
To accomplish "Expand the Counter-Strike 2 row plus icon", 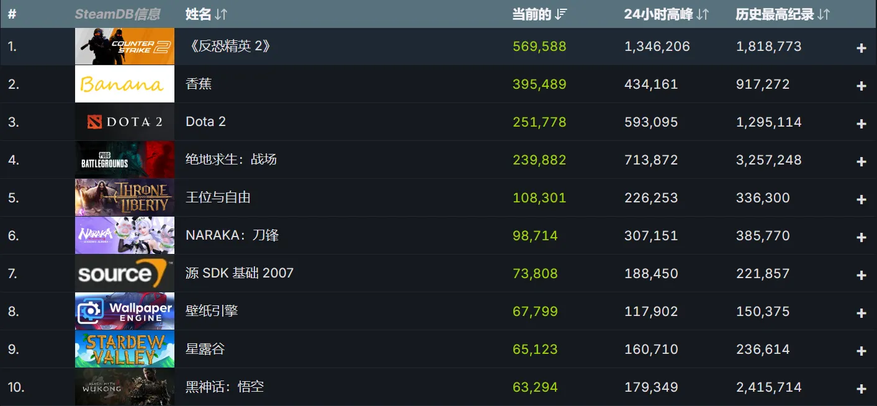I will (x=861, y=48).
